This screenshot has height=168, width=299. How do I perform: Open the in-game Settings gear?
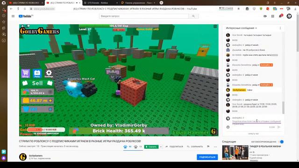pyautogui.click(x=49, y=74)
